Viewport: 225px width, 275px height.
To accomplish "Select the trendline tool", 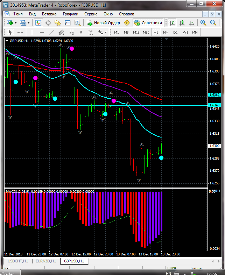I will click(51, 32).
